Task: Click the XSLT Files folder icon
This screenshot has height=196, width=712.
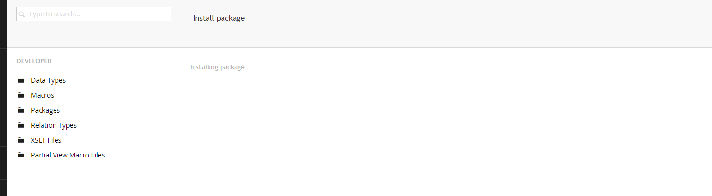Action: click(21, 140)
